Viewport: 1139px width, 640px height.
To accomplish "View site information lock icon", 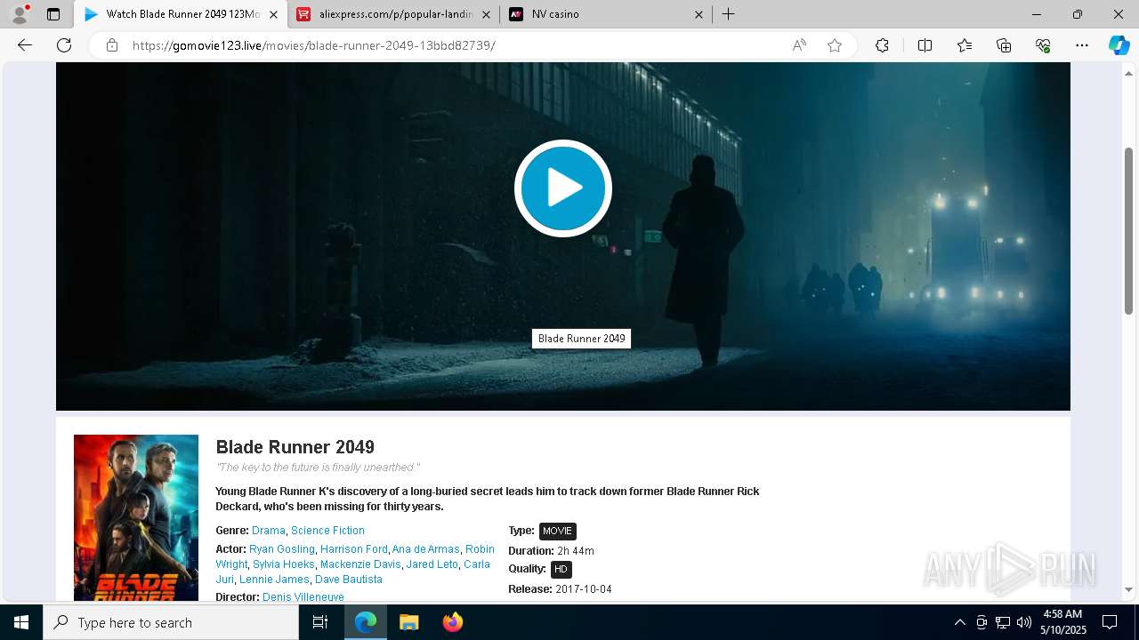I will 112,45.
